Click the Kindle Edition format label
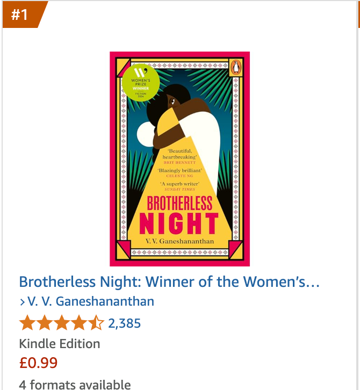 coord(59,344)
